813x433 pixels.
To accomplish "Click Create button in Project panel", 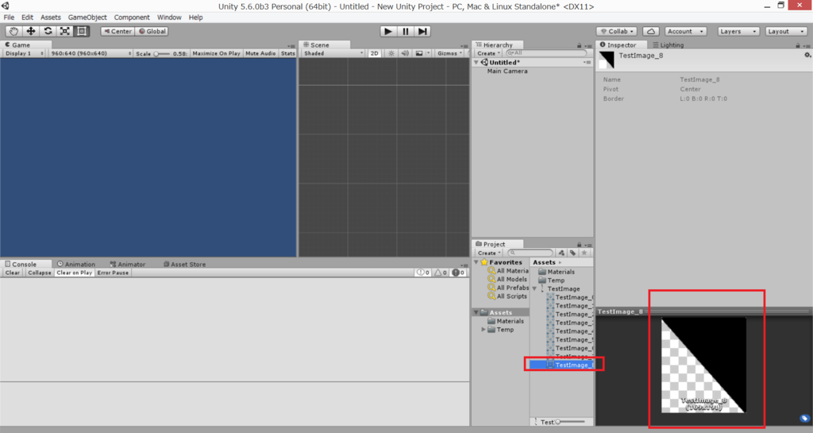I will (x=489, y=253).
